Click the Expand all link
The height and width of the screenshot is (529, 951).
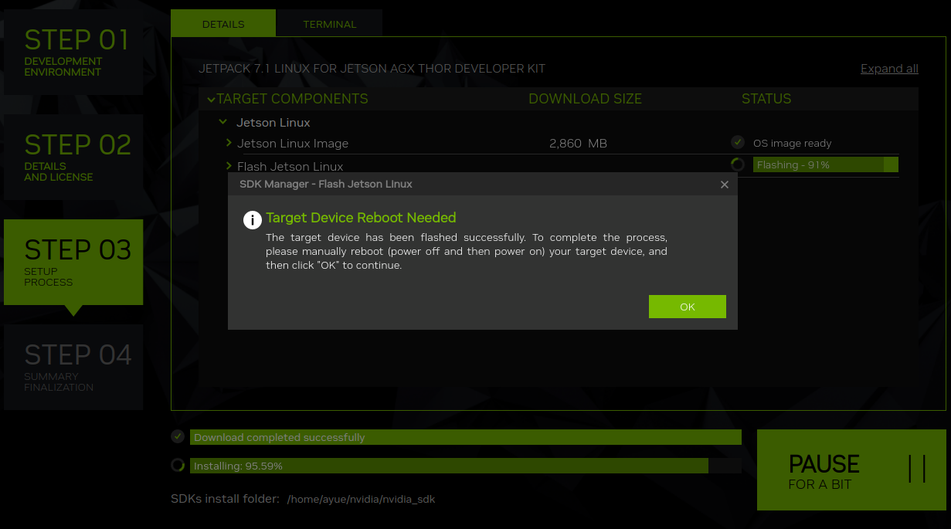[x=889, y=68]
